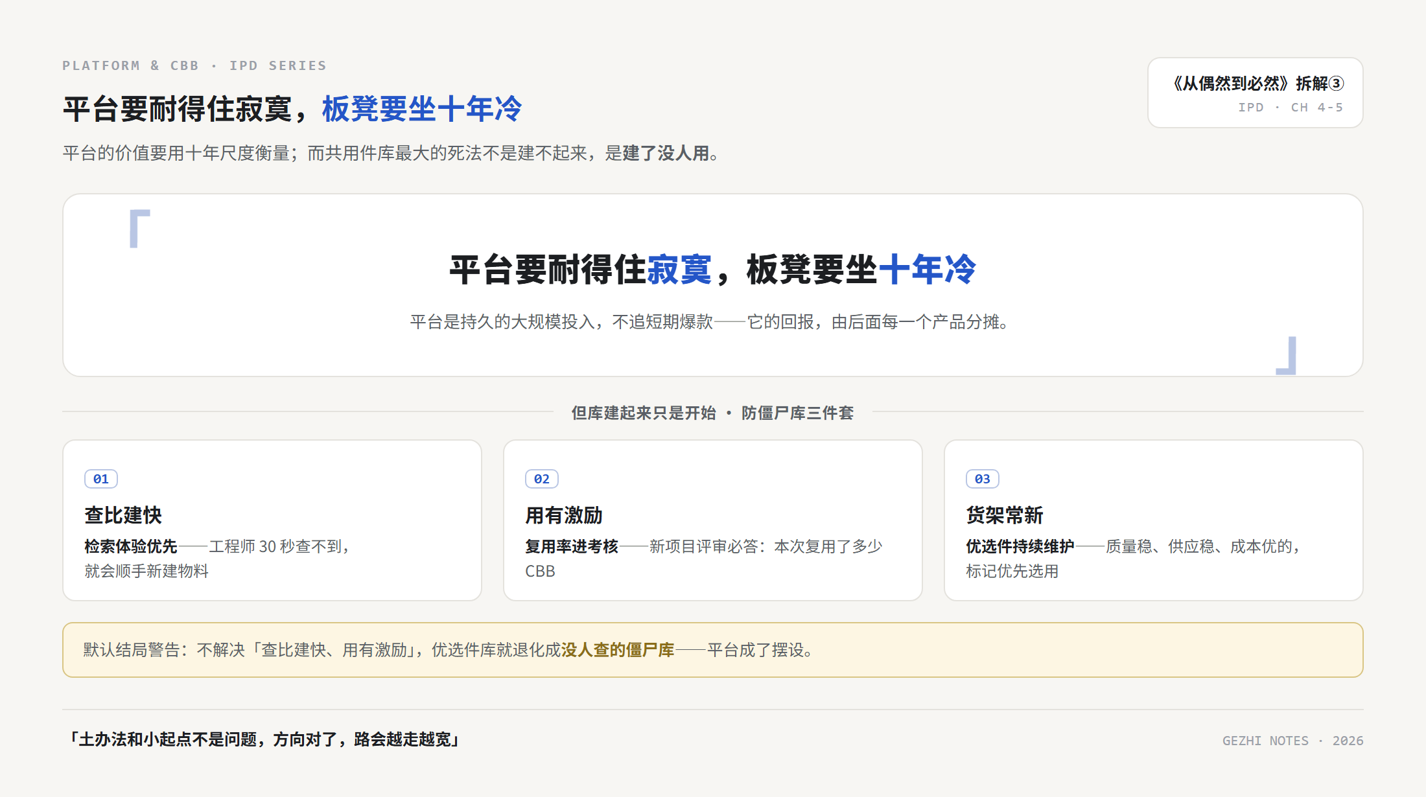Select the 查比建快 card heading
The image size is (1426, 797).
click(x=123, y=515)
